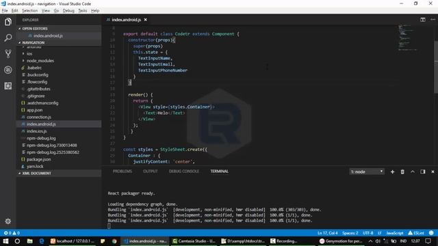Open File Explorer from the taskbar

29,241
